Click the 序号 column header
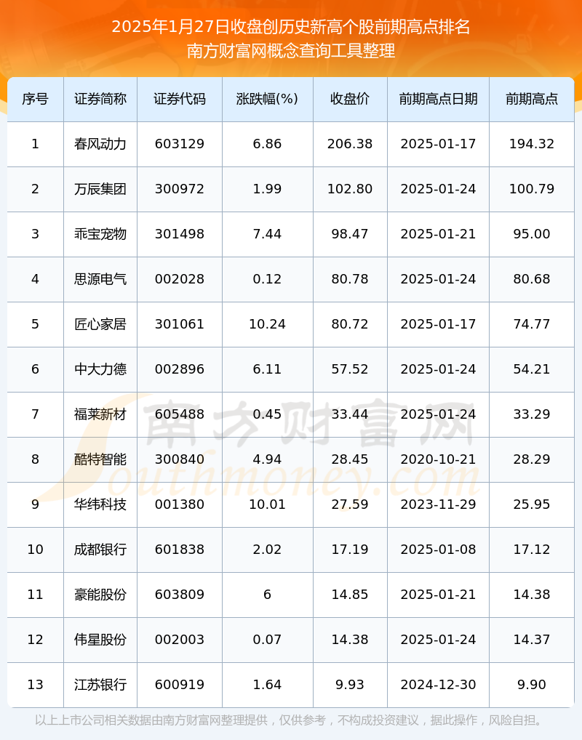This screenshot has width=582, height=740. pyautogui.click(x=36, y=99)
